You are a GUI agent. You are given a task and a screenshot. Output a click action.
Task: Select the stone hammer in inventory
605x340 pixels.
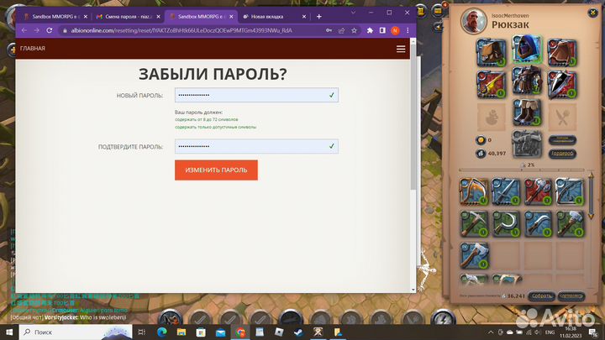tap(570, 223)
